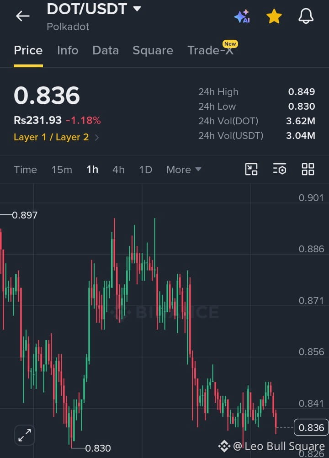Screen dimensions: 329x458
Task: Click the 0.836 current price tag on chart axis
Action: pos(311,427)
